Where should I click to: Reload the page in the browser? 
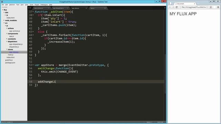click(x=176, y=7)
